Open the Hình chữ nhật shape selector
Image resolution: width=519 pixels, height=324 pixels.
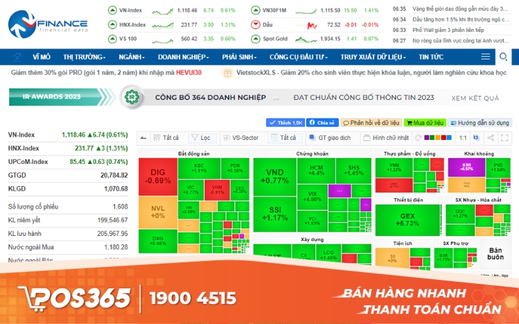pos(386,138)
